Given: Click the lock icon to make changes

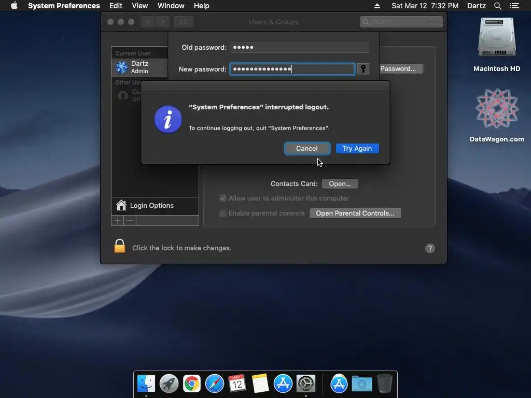Looking at the screenshot, I should pyautogui.click(x=120, y=246).
